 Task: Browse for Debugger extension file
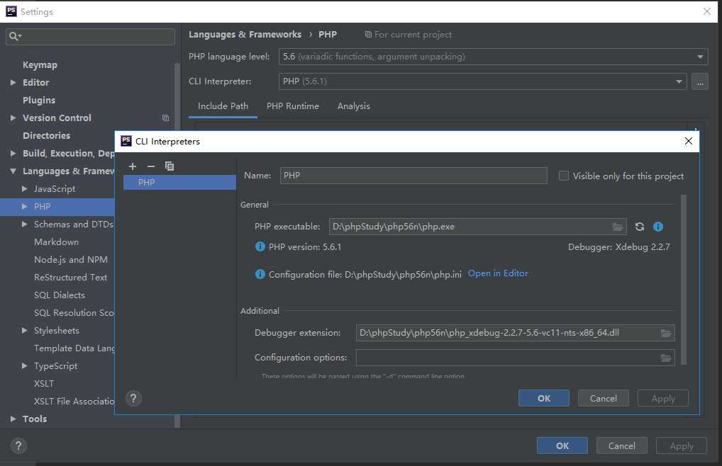666,333
